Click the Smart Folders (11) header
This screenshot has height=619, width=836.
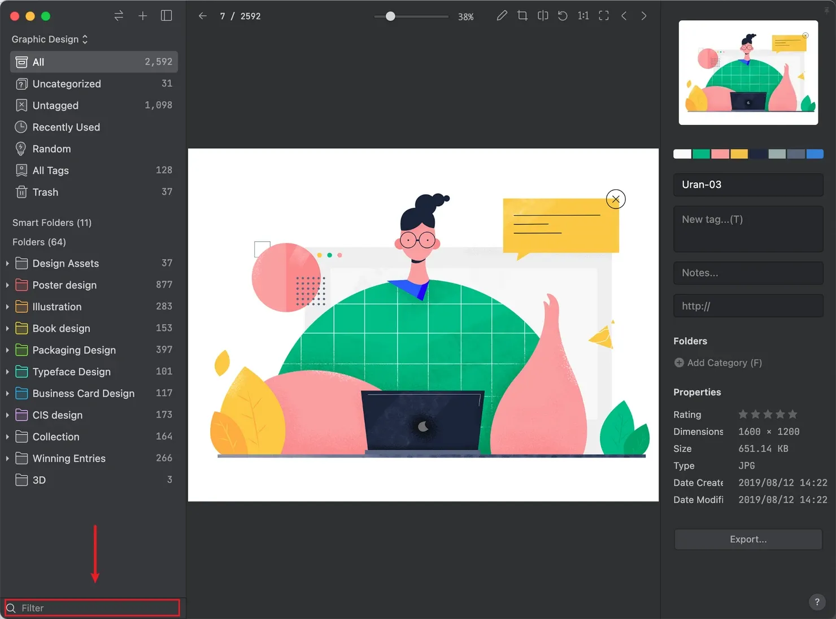click(52, 223)
